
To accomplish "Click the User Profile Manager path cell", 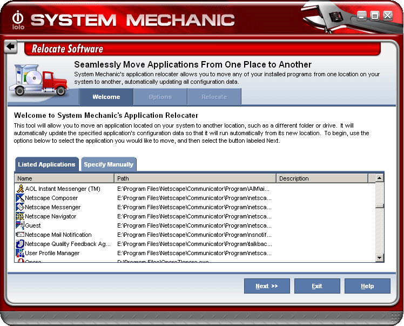I will 194,253.
